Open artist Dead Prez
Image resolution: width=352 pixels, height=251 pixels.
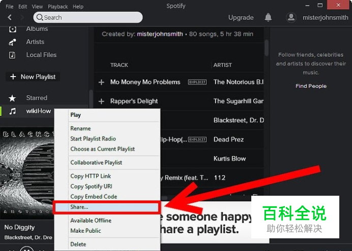(x=228, y=139)
